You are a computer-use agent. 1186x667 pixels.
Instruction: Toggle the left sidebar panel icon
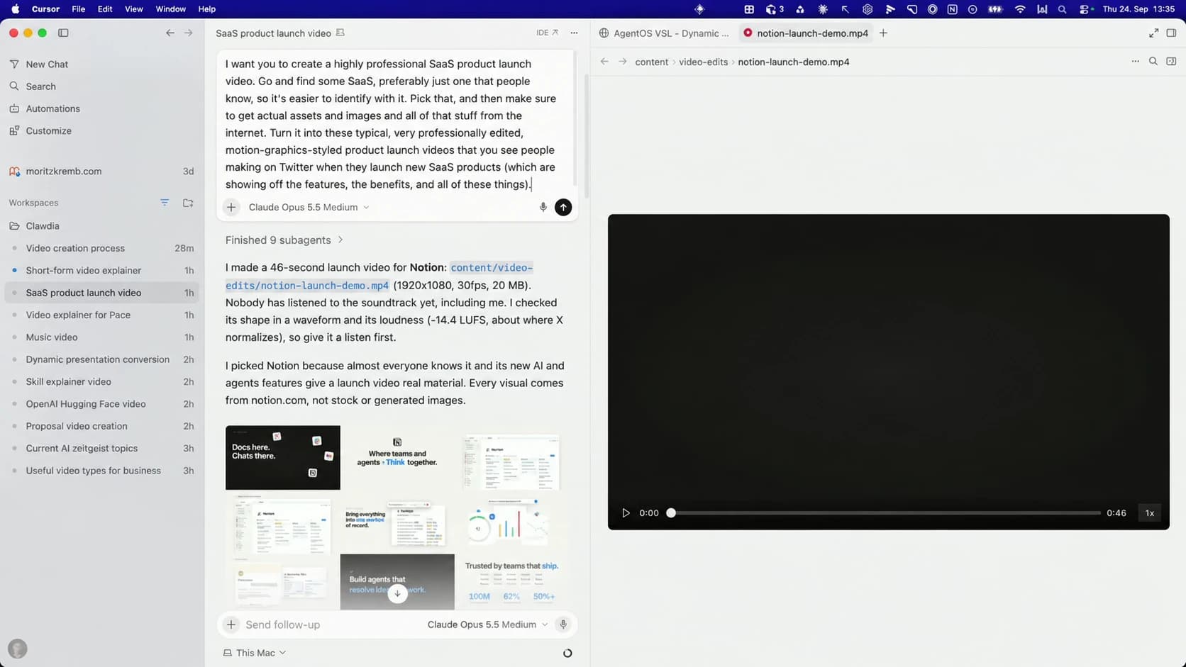pyautogui.click(x=63, y=33)
